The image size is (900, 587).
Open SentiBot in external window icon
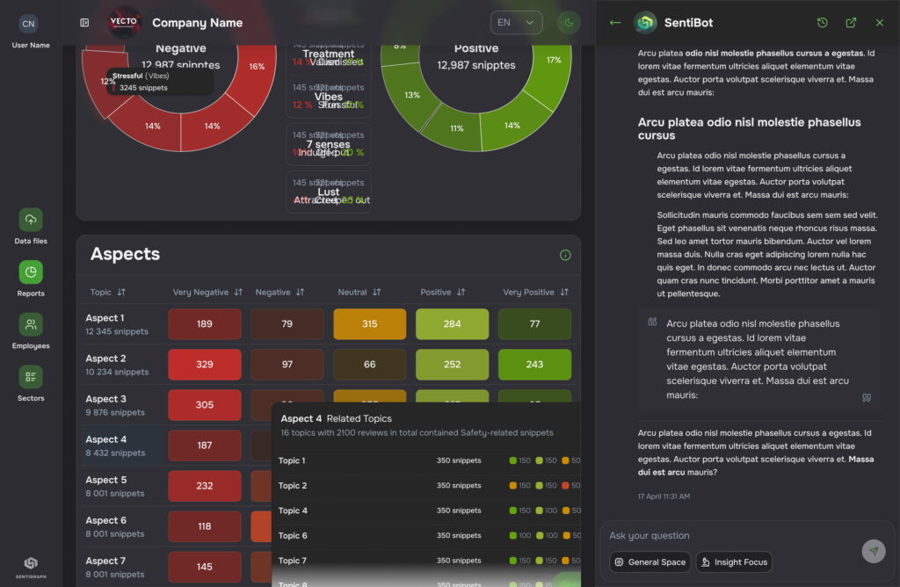tap(851, 23)
